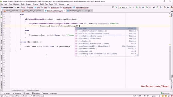Open the Terminal tool window
The image size is (173, 97).
pyautogui.click(x=36, y=93)
